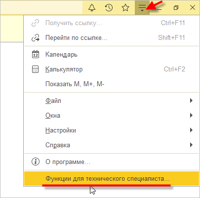The image size is (200, 198).
Task: Click the restore window button
Action: 176,7
